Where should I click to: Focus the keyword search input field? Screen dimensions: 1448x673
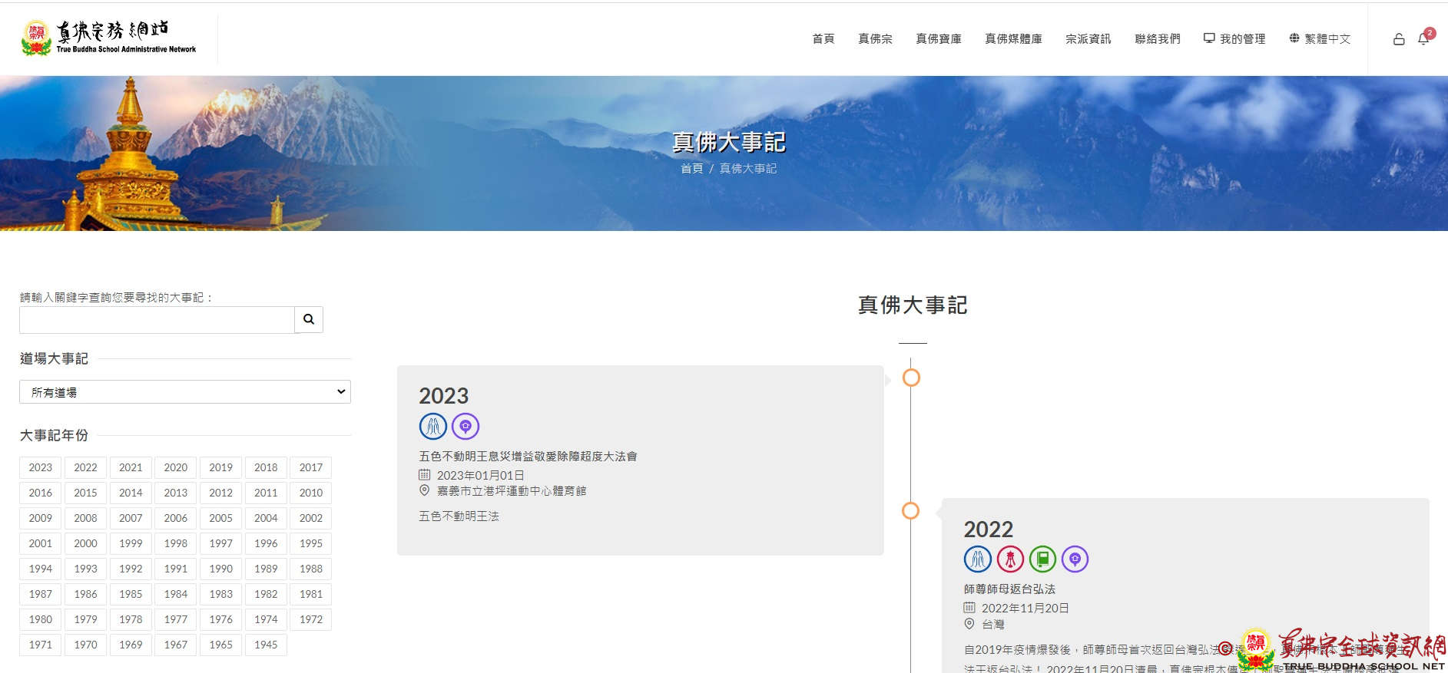click(157, 319)
